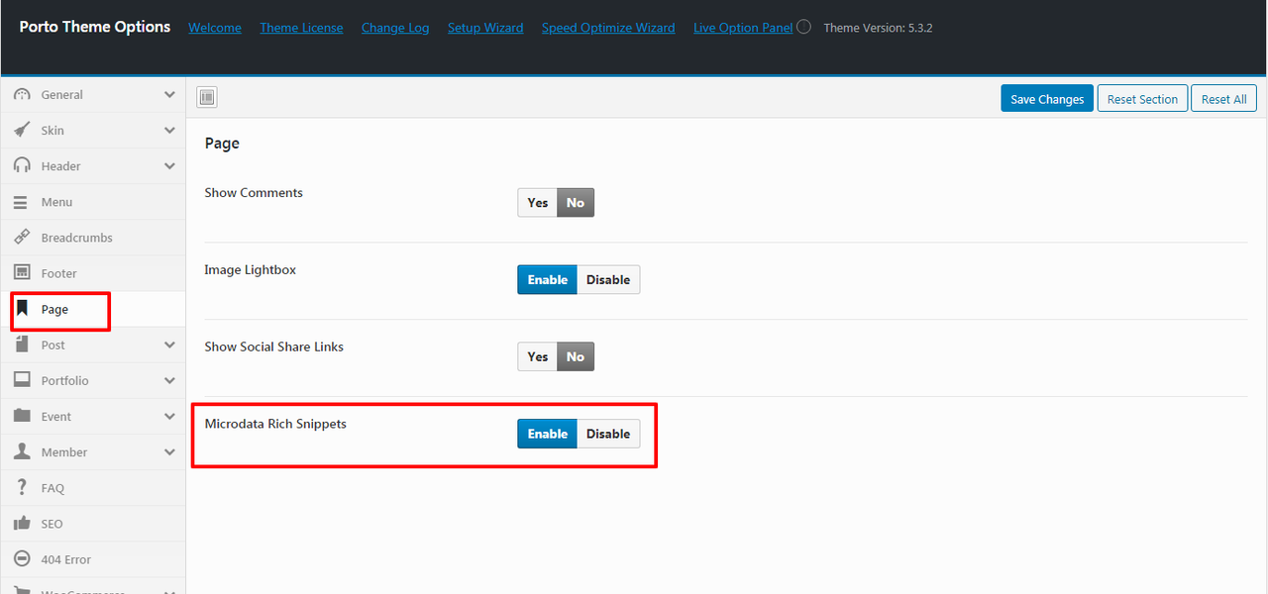Click the FAQ question mark icon

coord(22,488)
